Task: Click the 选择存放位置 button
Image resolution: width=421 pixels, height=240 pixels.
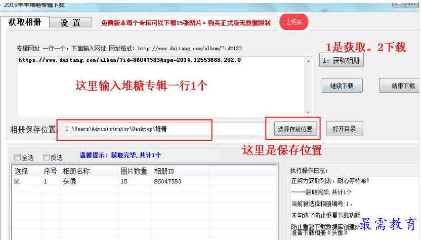Action: (x=296, y=129)
